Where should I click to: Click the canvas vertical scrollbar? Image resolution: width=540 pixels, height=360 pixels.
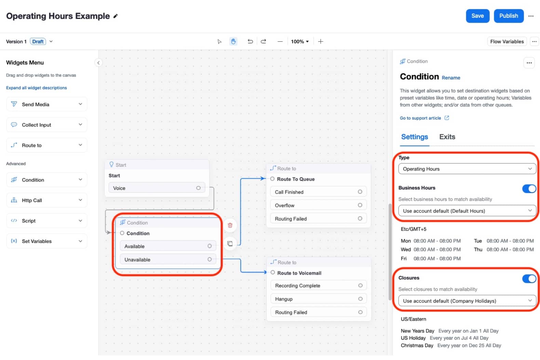390,252
